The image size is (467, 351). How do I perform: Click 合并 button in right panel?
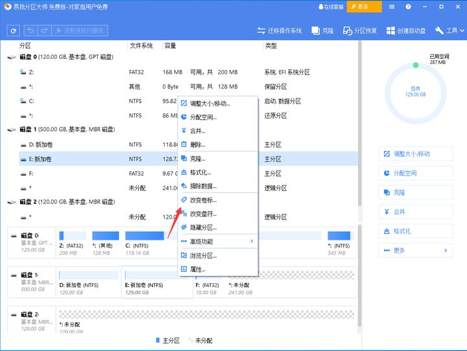[416, 212]
